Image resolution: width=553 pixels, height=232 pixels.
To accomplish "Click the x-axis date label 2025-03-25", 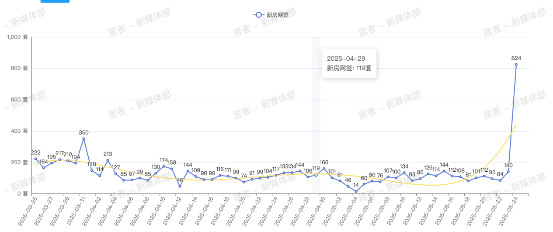I will click(x=27, y=211).
